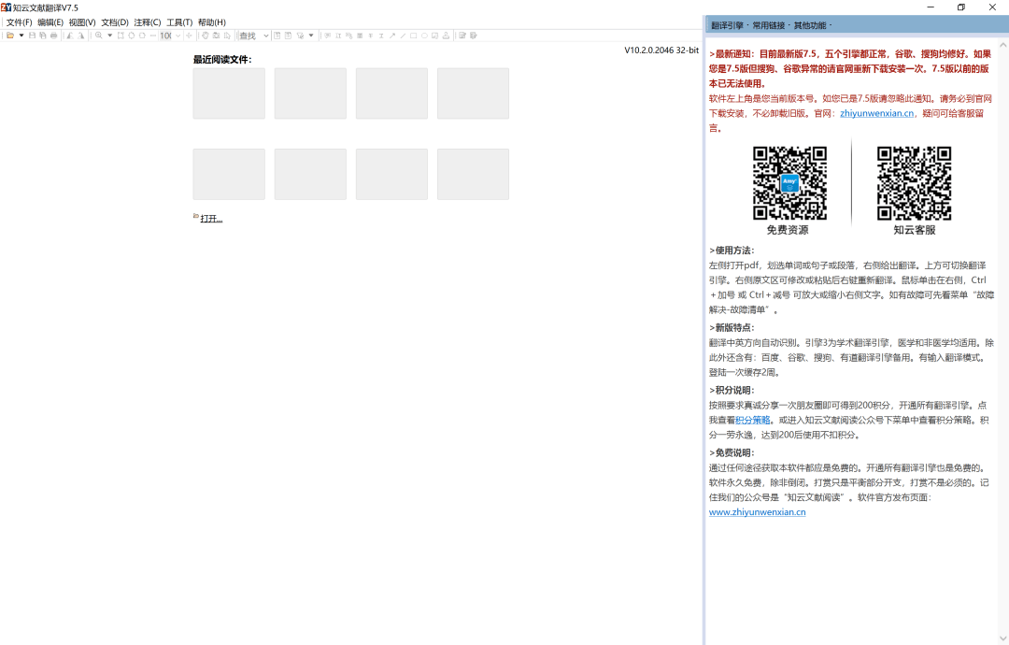Click the first clipboard icon after 查找
The image size is (1009, 645).
tap(277, 36)
